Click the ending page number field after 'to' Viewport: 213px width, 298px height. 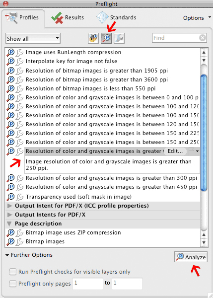[127, 284]
